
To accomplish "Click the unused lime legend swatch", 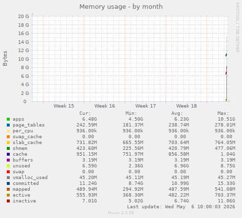I will click(8, 166).
